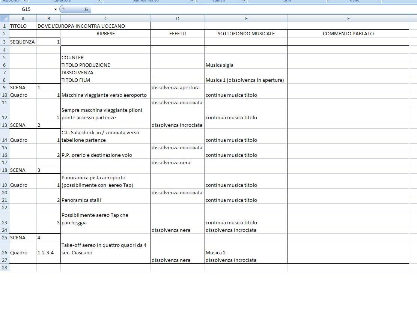Select the 'Musica sigla' cell
Image resolution: width=417 pixels, height=320 pixels.
(x=246, y=65)
